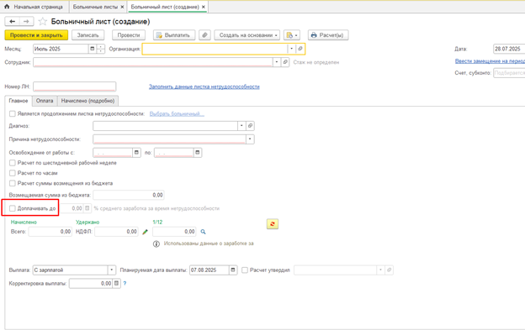
Task: Open the Оплата form tab
Action: click(45, 101)
